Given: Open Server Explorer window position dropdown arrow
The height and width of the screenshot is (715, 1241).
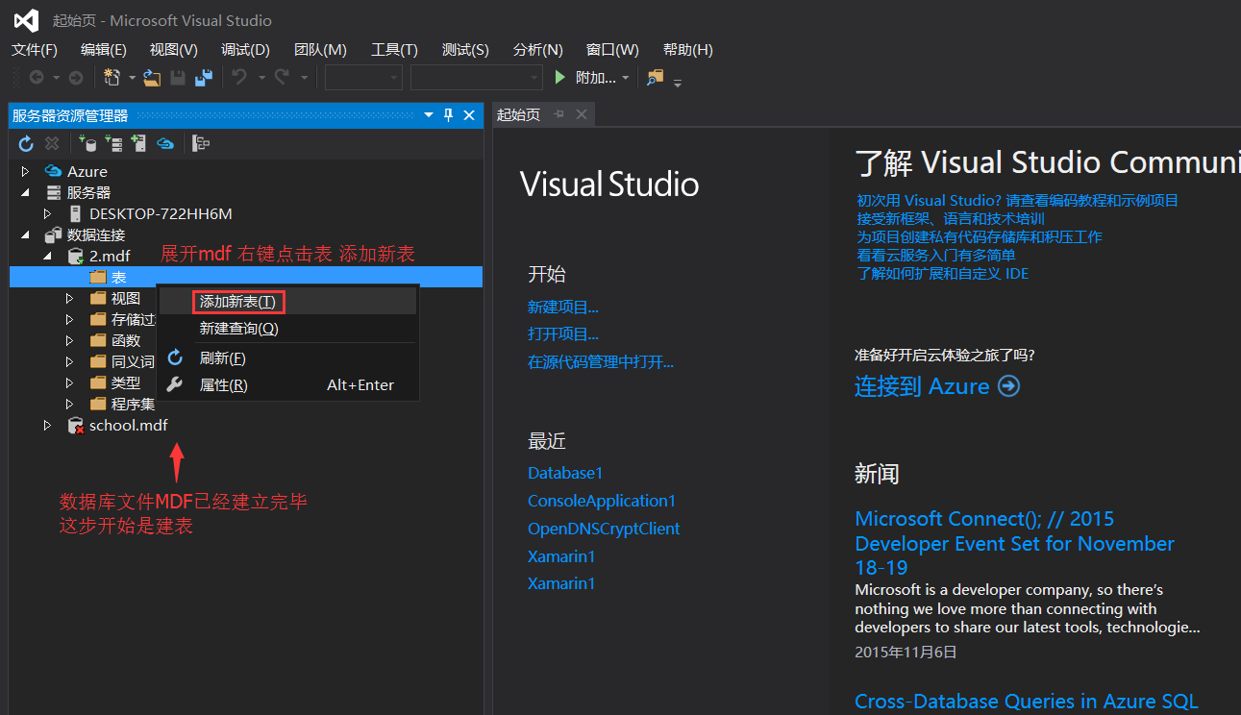Looking at the screenshot, I should (429, 115).
